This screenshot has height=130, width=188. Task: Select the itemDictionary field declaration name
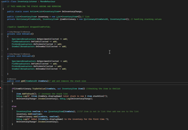tap(68, 19)
